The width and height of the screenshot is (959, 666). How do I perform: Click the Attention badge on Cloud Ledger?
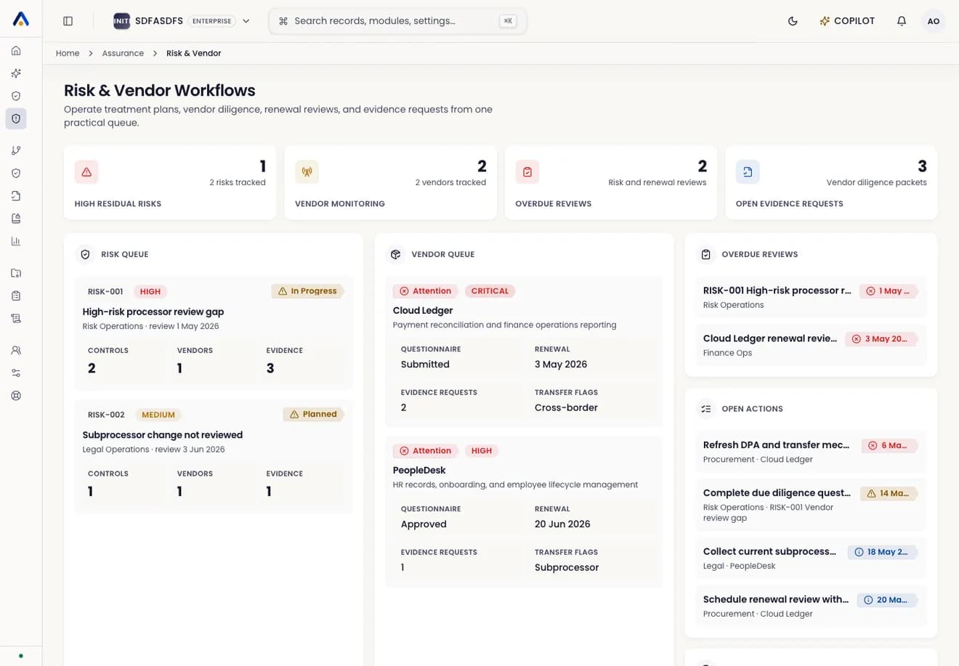426,291
